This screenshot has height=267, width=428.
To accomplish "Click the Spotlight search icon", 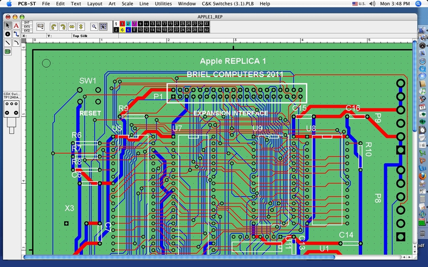I will pyautogui.click(x=418, y=4).
